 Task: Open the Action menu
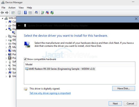tap(12, 8)
